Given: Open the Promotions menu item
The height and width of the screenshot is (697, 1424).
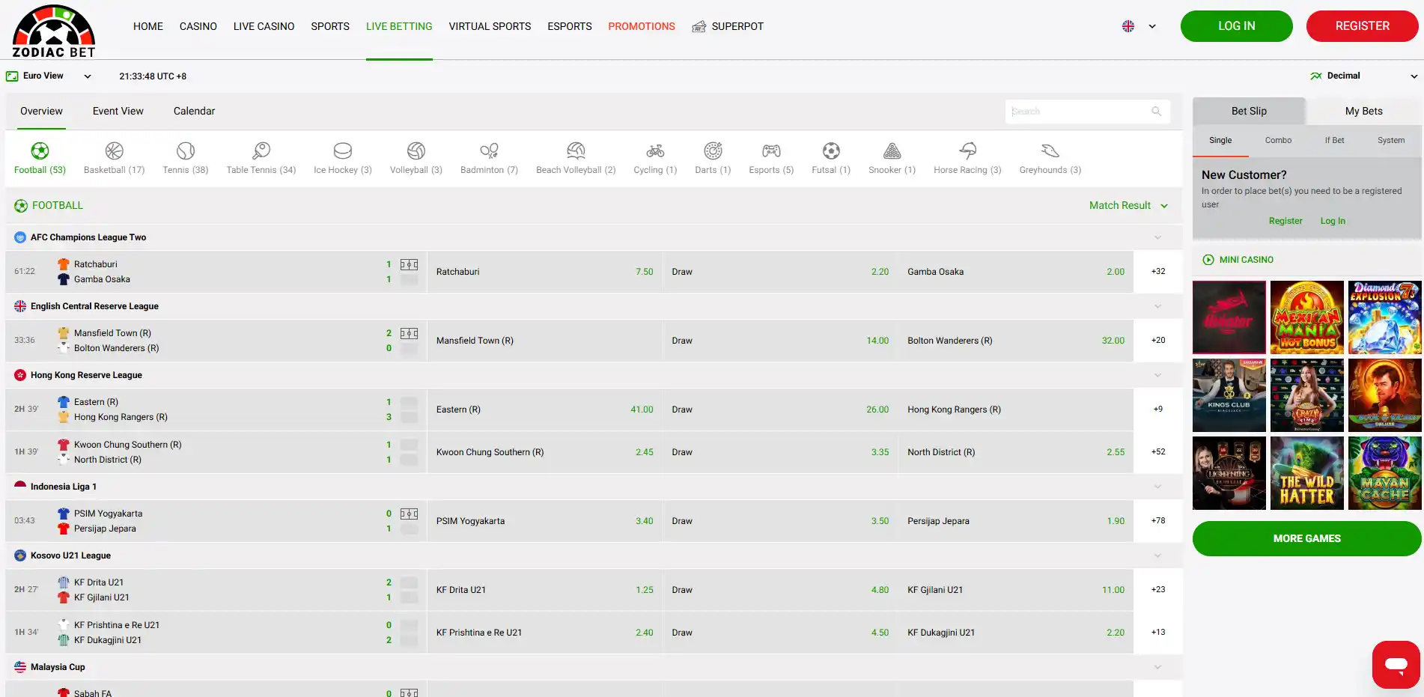Looking at the screenshot, I should [642, 26].
